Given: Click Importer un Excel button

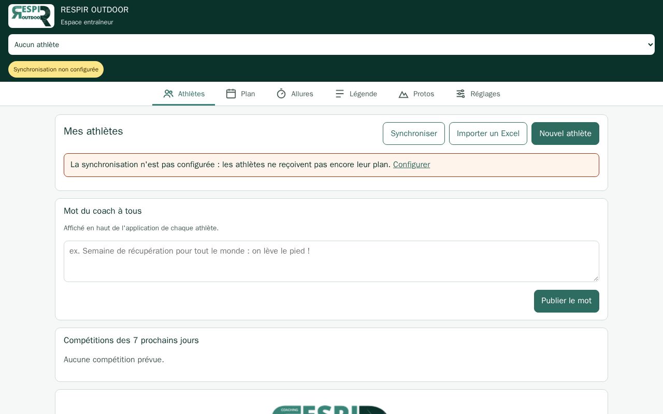Looking at the screenshot, I should (488, 134).
